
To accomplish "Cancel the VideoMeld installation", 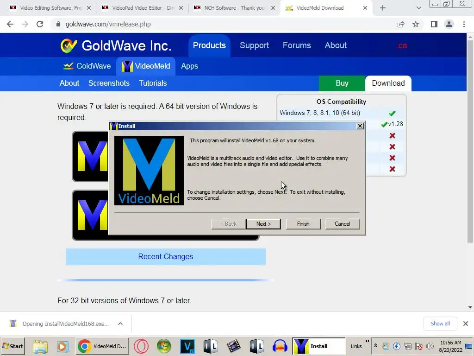I will (x=342, y=224).
